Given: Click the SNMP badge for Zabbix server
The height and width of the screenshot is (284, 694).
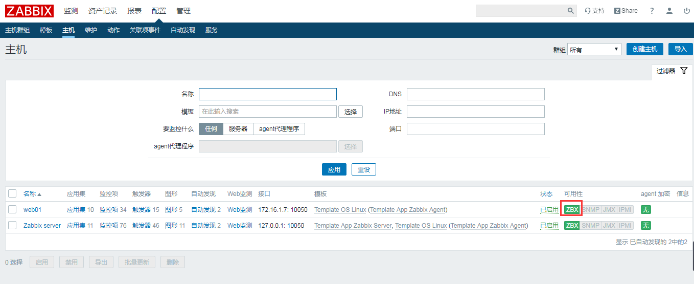Looking at the screenshot, I should tap(590, 226).
